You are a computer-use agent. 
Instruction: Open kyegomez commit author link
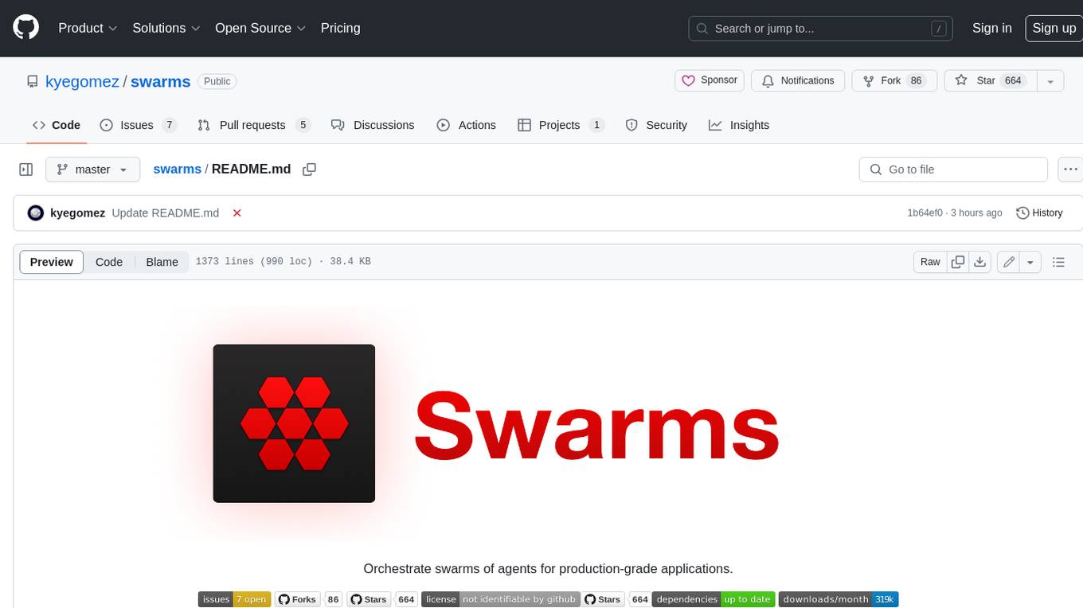[77, 212]
